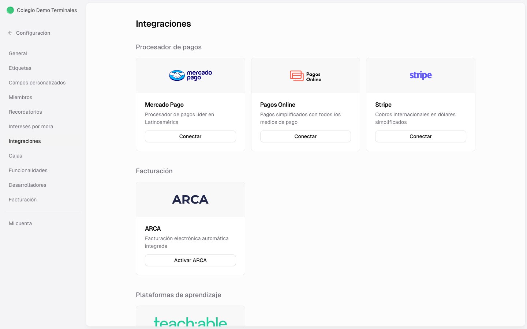Click the Activar ARCA button

[190, 260]
